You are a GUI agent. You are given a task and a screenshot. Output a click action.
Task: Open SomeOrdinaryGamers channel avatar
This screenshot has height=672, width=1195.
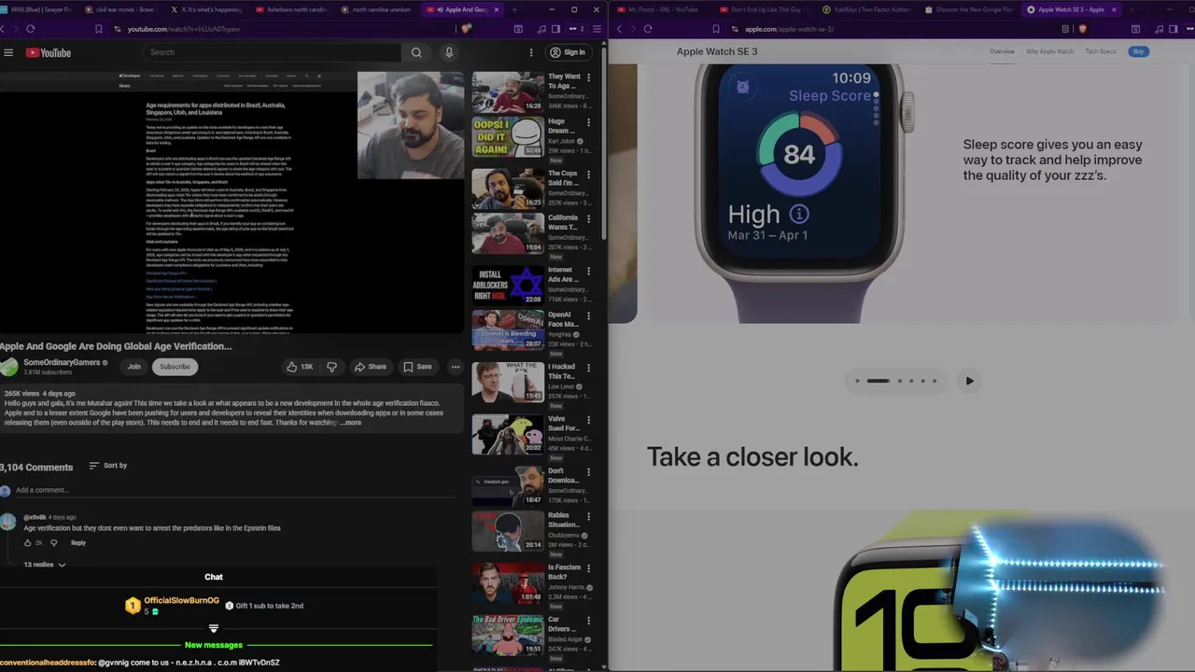(9, 367)
